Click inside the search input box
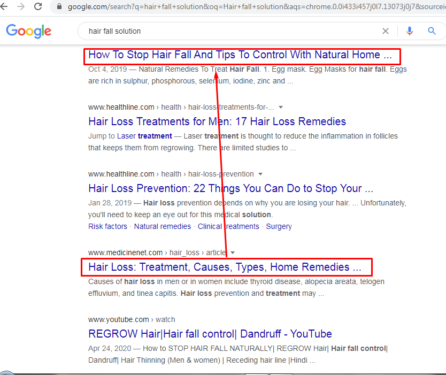Screen dimensions: 446x375 coord(214,31)
